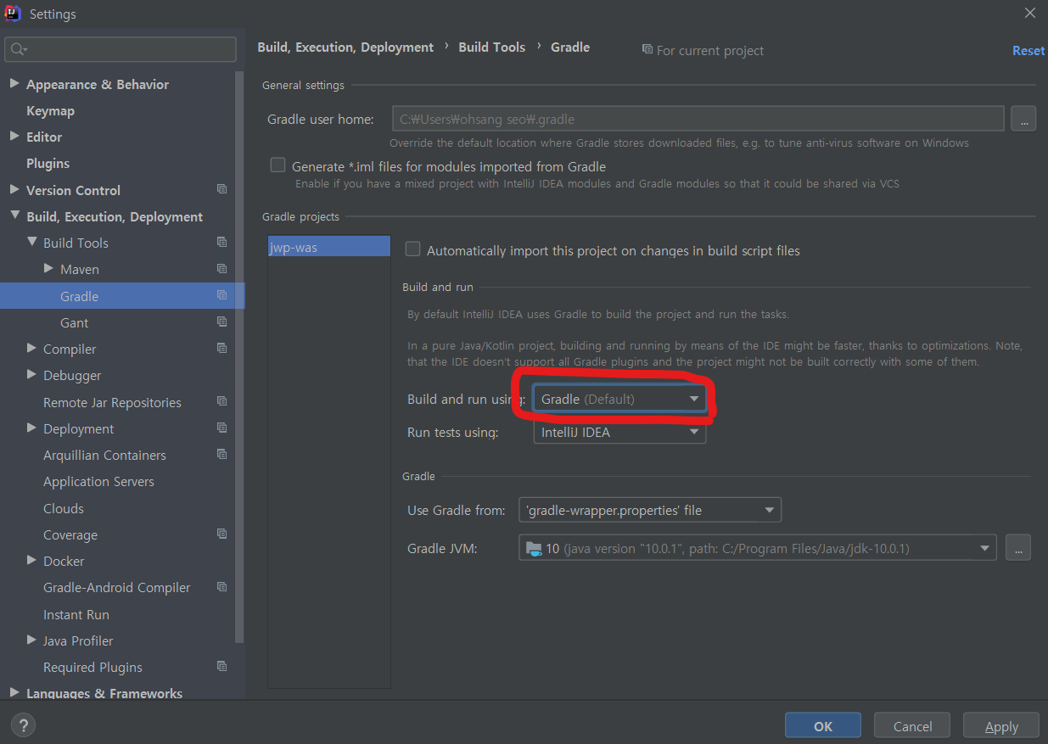The height and width of the screenshot is (744, 1048).
Task: Click project-level icon next to Maven
Action: (221, 269)
